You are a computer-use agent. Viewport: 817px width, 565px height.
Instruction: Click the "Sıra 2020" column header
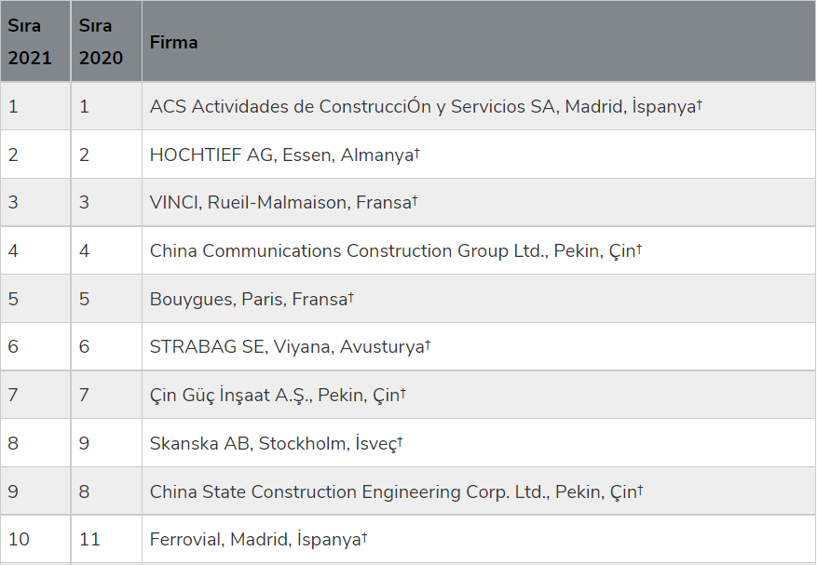[x=101, y=42]
